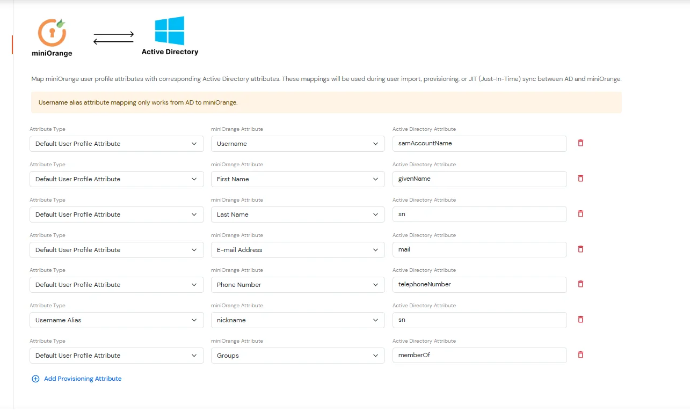The image size is (690, 414).
Task: Click the telephoneNumber attribute field
Action: click(x=480, y=284)
